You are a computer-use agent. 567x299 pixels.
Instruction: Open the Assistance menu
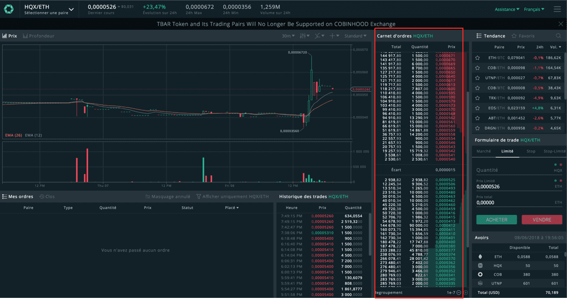[x=507, y=9]
